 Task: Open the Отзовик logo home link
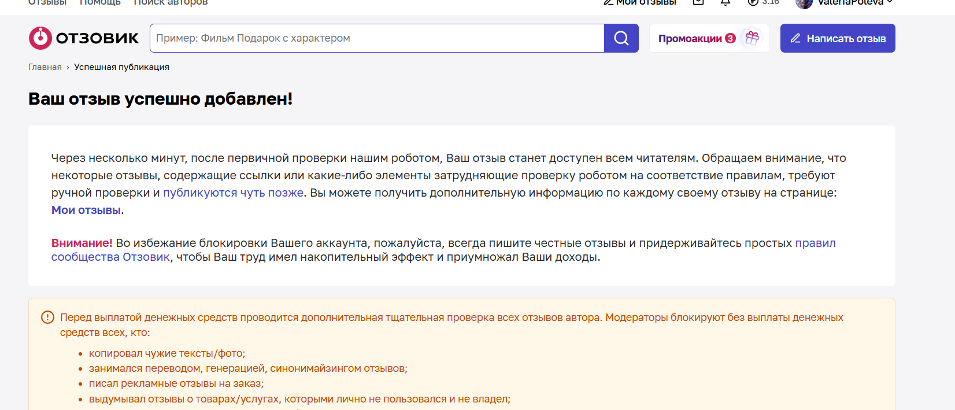coord(84,38)
